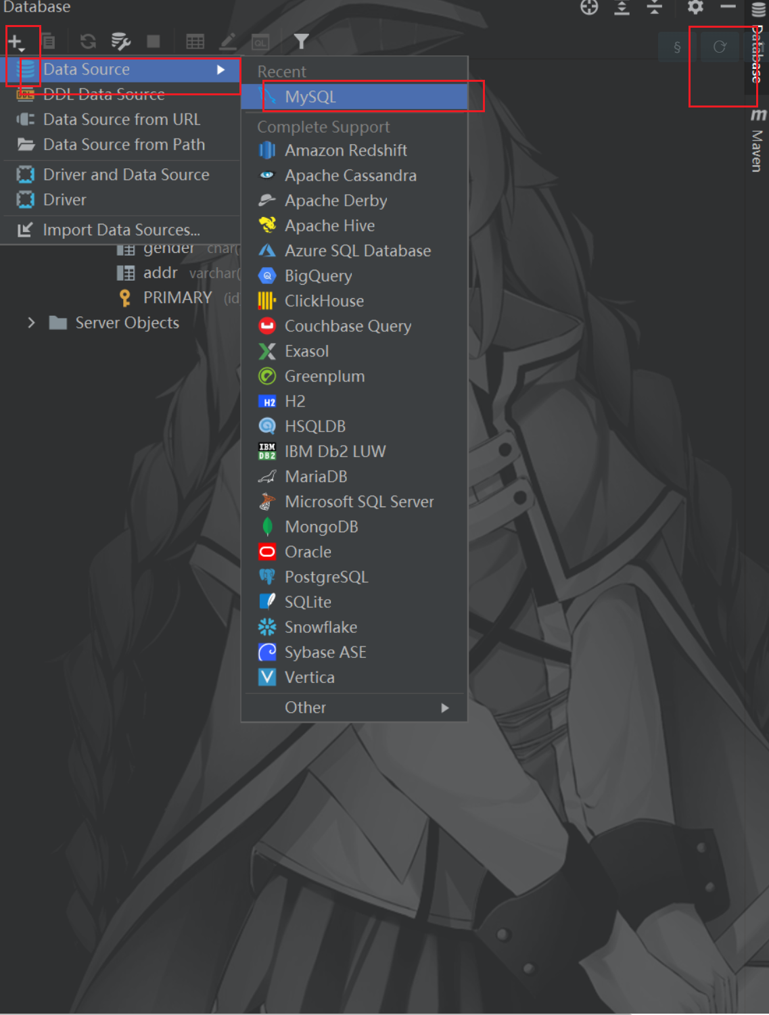The image size is (769, 1015).
Task: Choose Greenplum data source
Action: [x=354, y=377]
